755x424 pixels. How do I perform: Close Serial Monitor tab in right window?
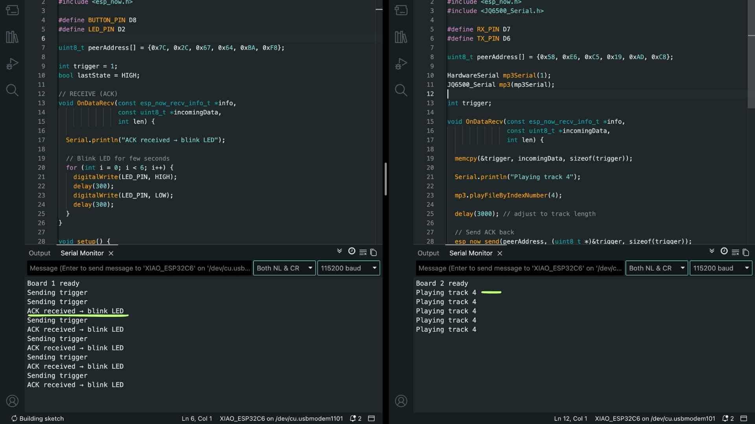pyautogui.click(x=500, y=253)
